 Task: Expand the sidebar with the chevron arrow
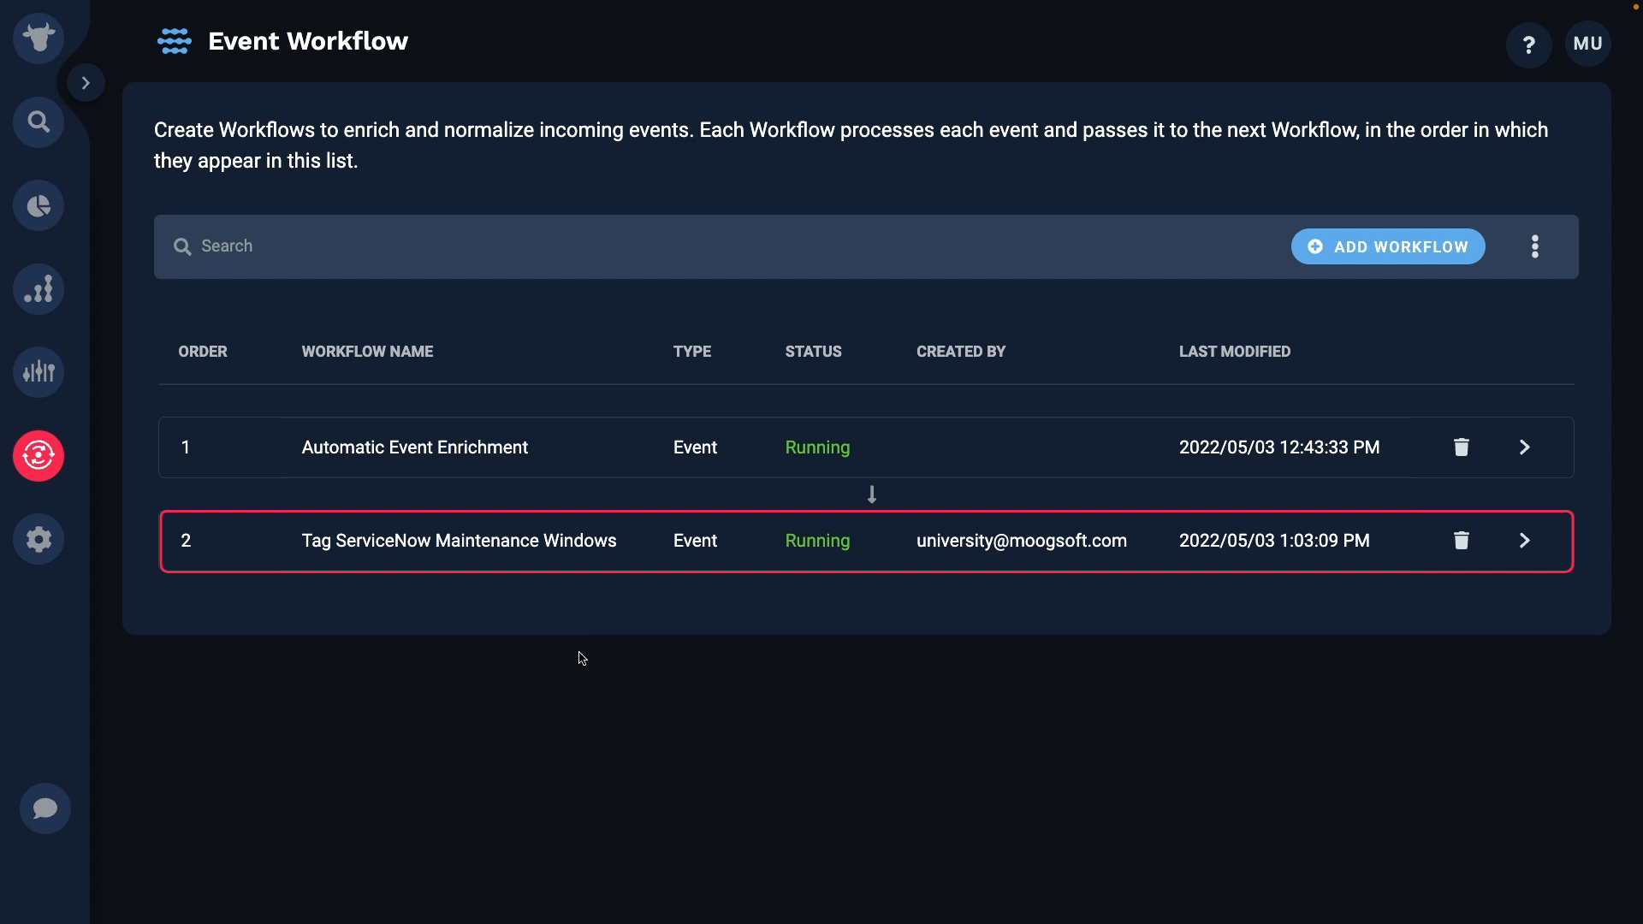point(86,83)
